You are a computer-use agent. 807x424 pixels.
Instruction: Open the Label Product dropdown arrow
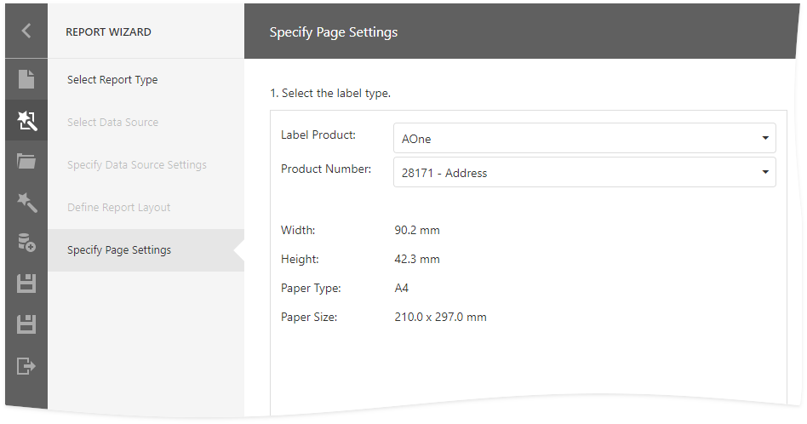pos(764,138)
